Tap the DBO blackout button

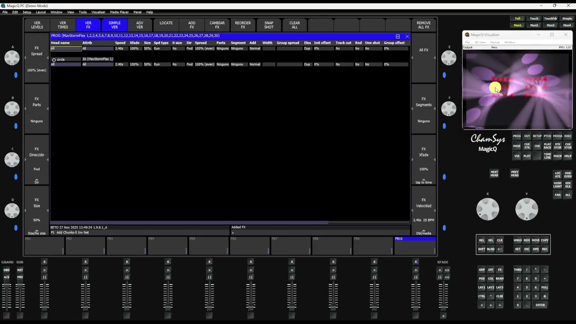(6, 270)
